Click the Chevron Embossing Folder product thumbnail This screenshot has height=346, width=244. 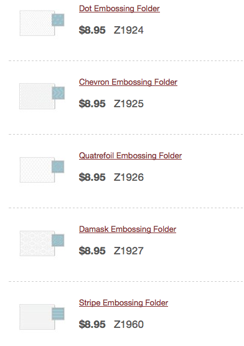pos(42,96)
